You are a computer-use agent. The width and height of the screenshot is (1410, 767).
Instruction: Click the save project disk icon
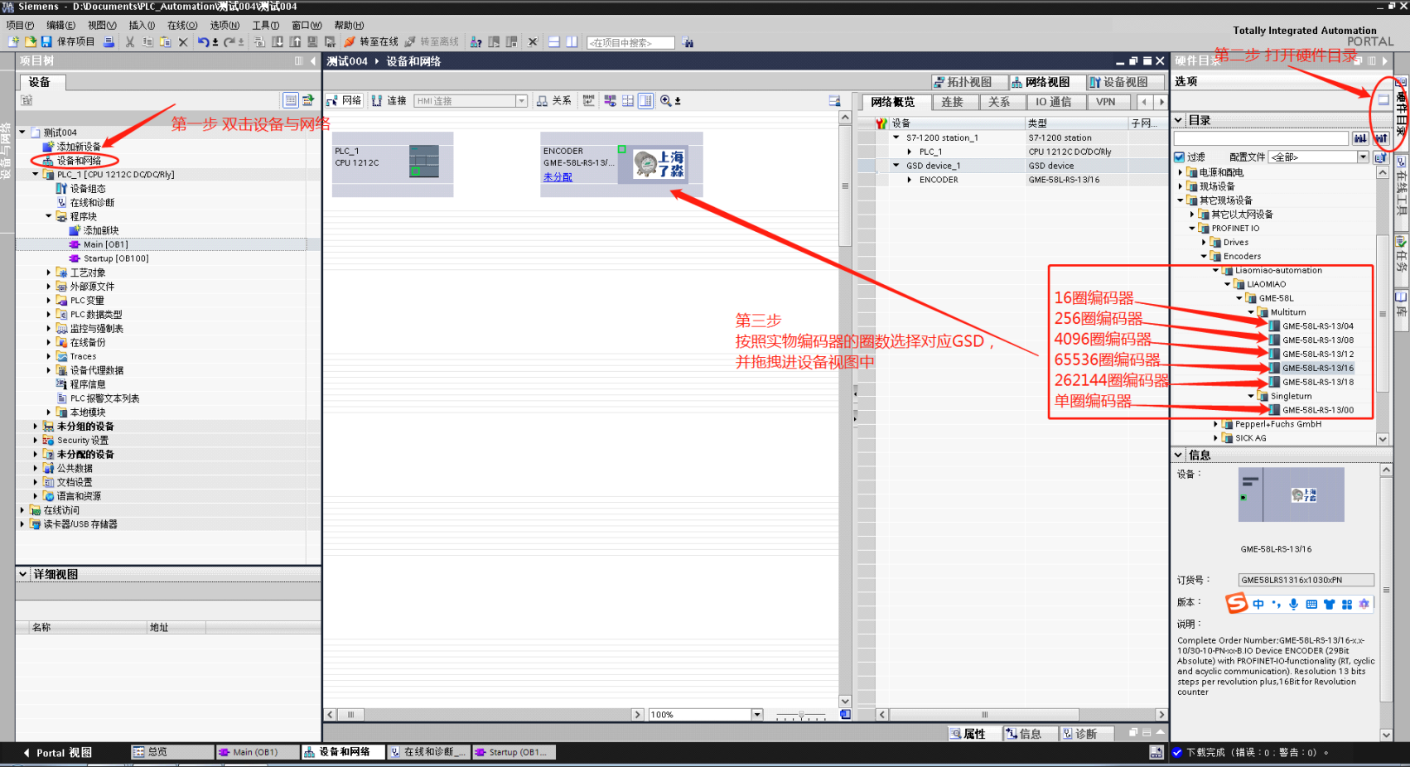click(46, 41)
